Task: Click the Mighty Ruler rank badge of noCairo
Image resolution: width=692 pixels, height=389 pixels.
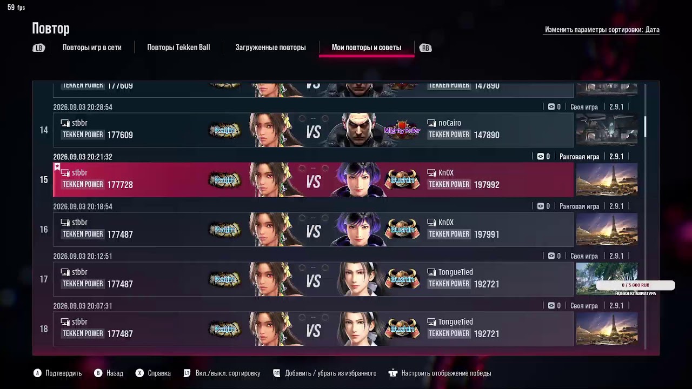Action: pos(402,130)
